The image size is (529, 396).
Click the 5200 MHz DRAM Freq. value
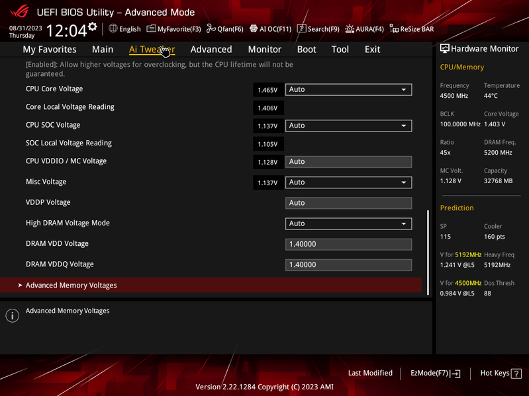pyautogui.click(x=498, y=153)
